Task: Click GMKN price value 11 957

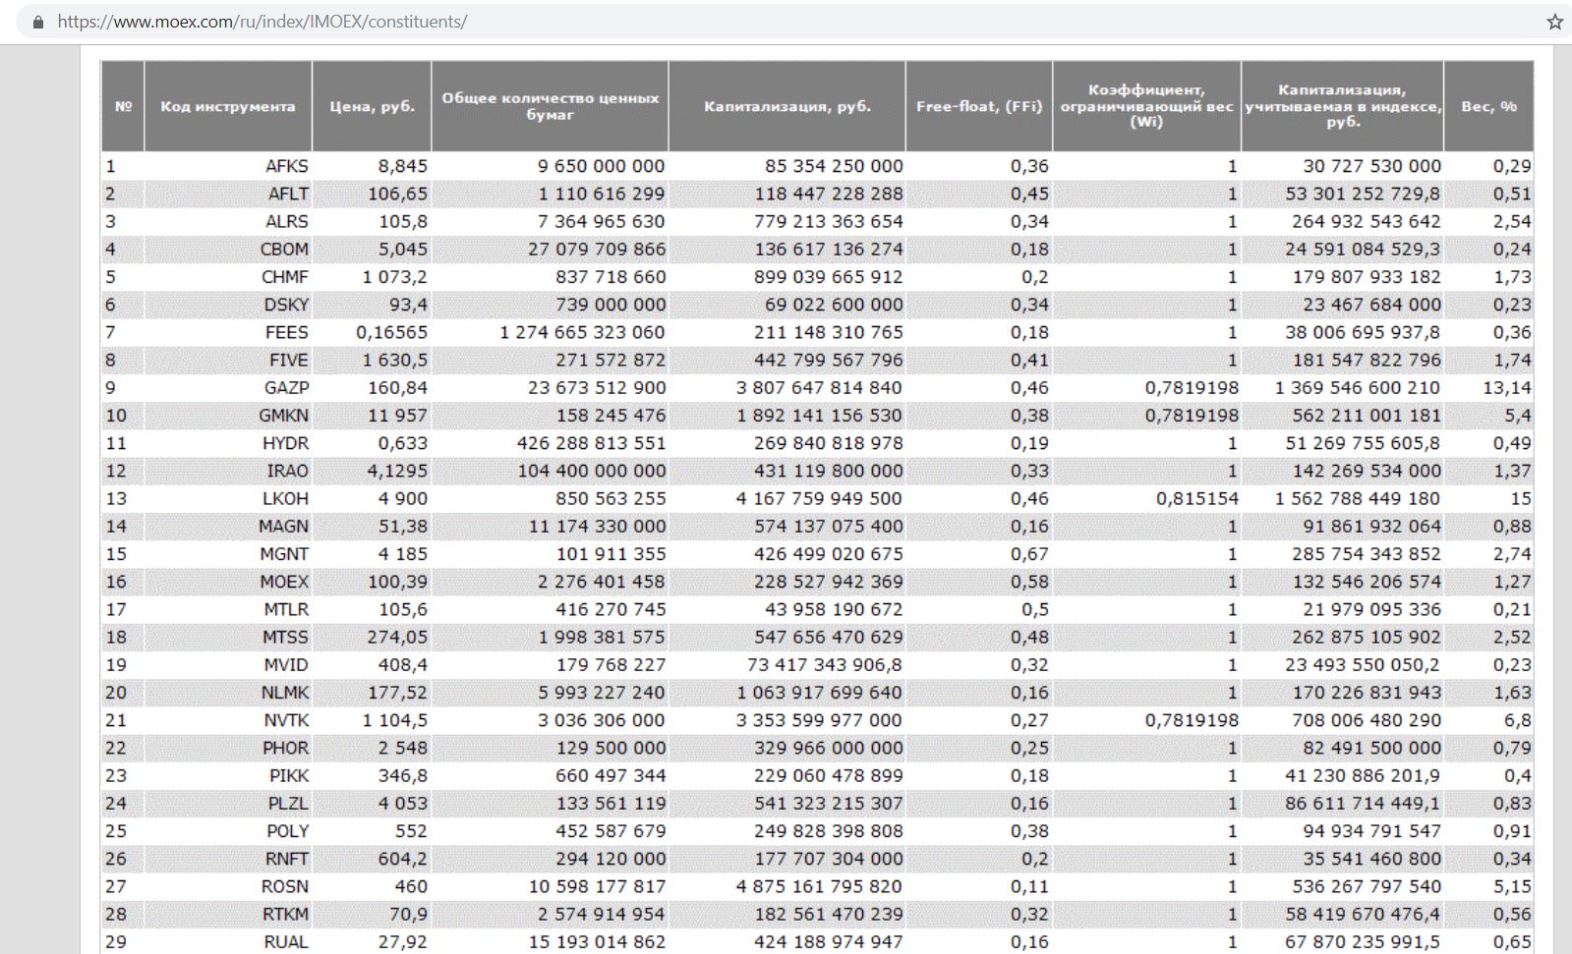Action: [396, 416]
